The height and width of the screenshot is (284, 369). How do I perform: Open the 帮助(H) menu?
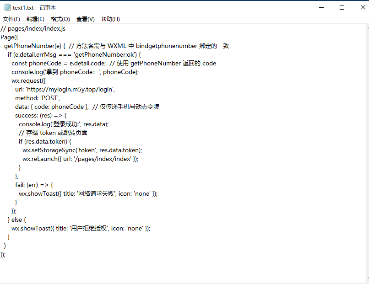(x=110, y=19)
